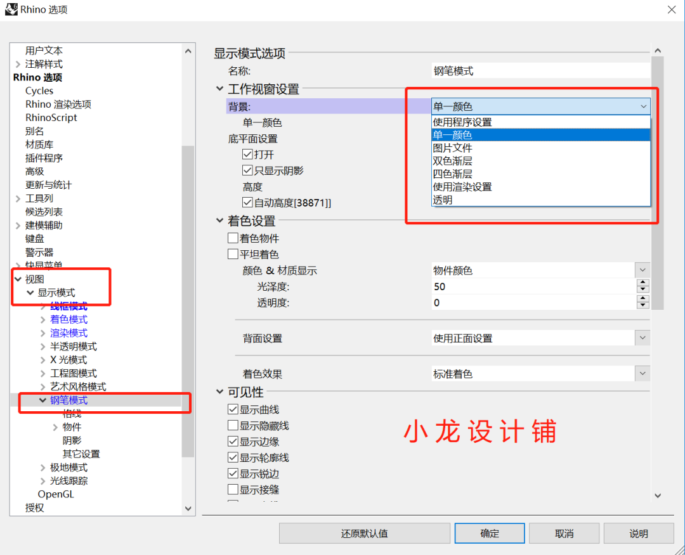This screenshot has width=685, height=555.
Task: Select the 艺术风格模式 tree item
Action: [78, 386]
